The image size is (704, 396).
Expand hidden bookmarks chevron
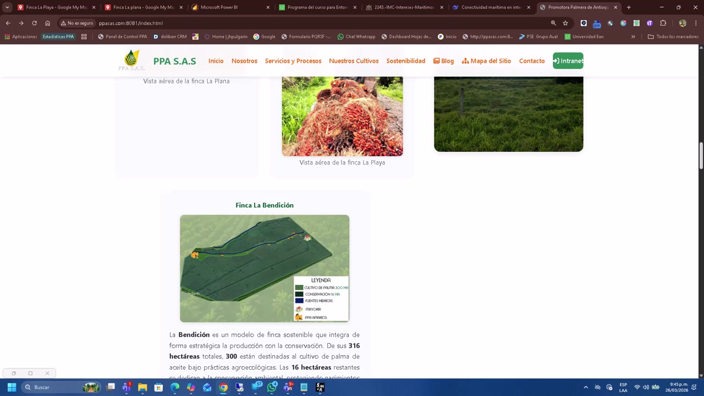[x=633, y=37]
